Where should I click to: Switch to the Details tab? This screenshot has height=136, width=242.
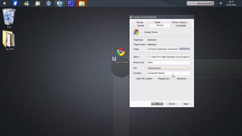pos(157,22)
